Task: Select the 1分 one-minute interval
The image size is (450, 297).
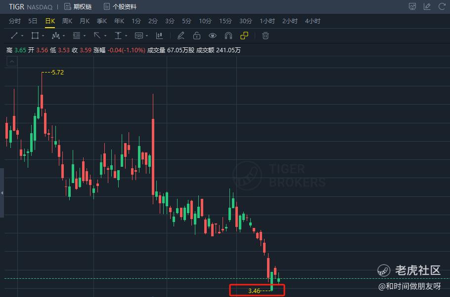Action: point(136,21)
